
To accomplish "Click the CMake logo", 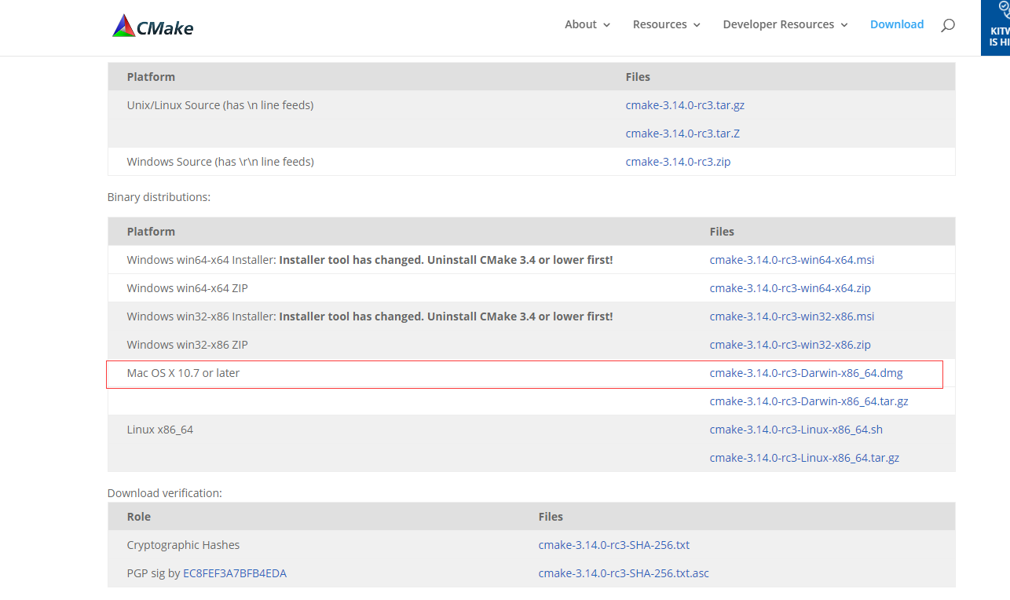I will pyautogui.click(x=153, y=27).
